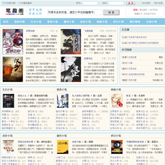Open 百炼成仙 in 修真小说 list

pyautogui.click(x=60, y=121)
